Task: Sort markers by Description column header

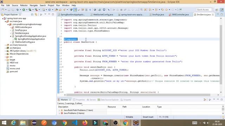Action: click(82, 107)
